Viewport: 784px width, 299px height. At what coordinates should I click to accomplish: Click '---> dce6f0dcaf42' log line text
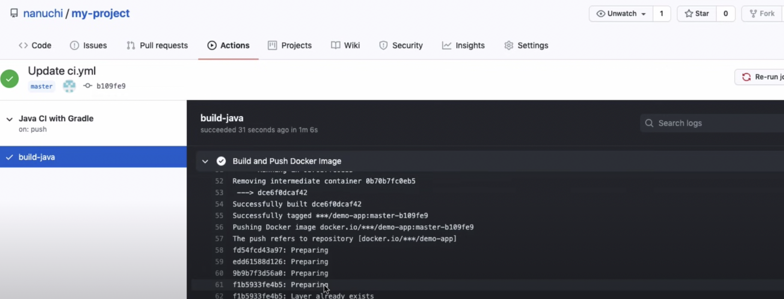(x=272, y=193)
